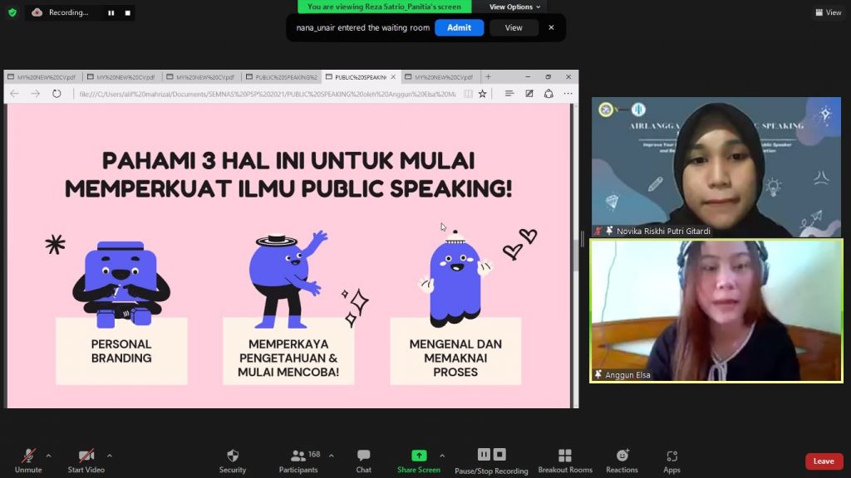Click the PDF vertical scrollbar
851x478 pixels.
(575, 255)
